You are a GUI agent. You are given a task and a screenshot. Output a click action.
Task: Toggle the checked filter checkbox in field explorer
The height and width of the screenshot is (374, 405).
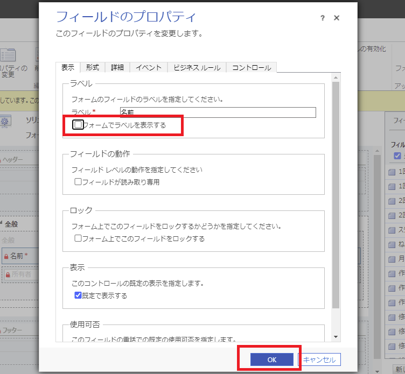pyautogui.click(x=397, y=156)
